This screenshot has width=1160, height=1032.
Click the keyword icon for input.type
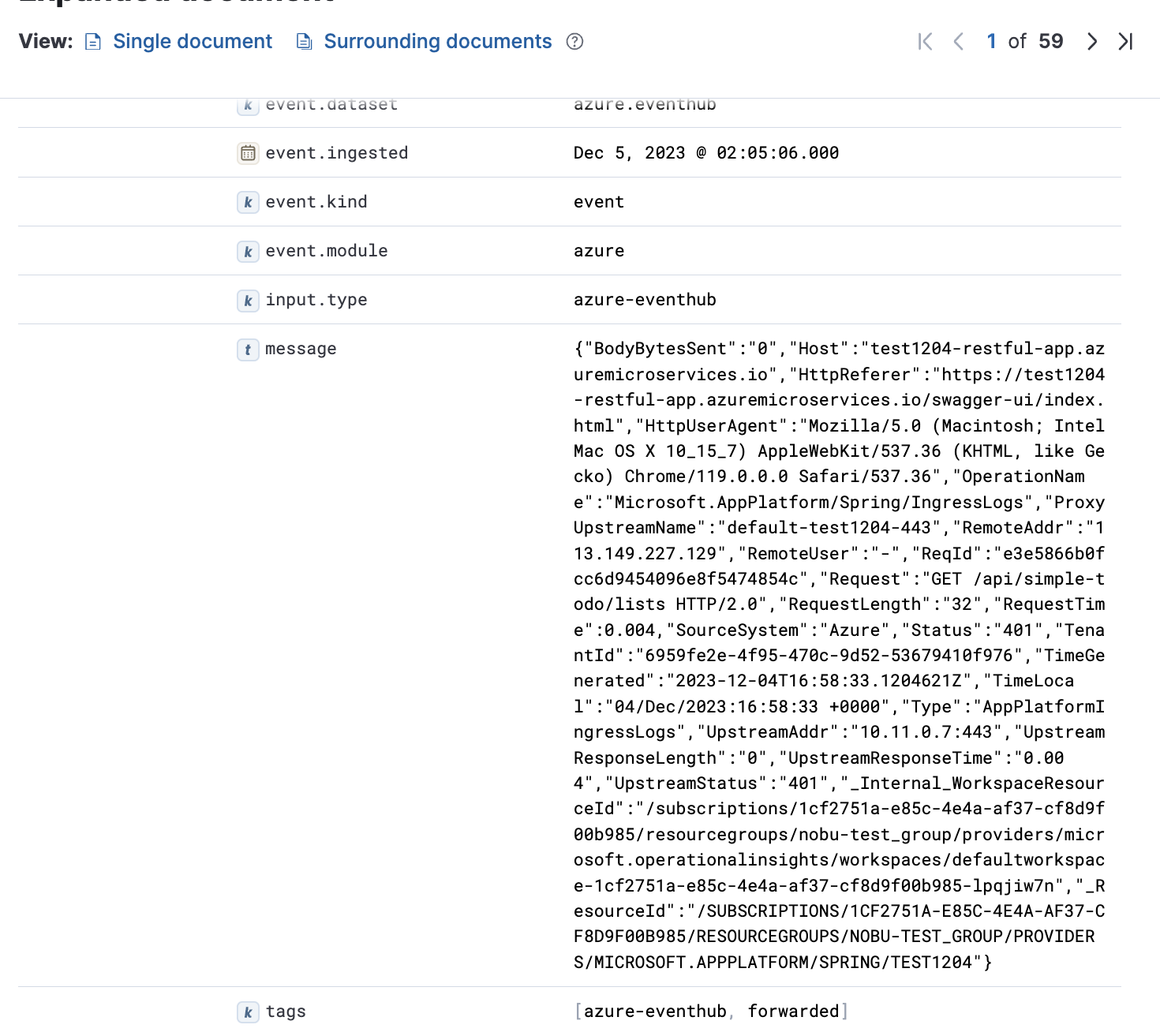[248, 300]
